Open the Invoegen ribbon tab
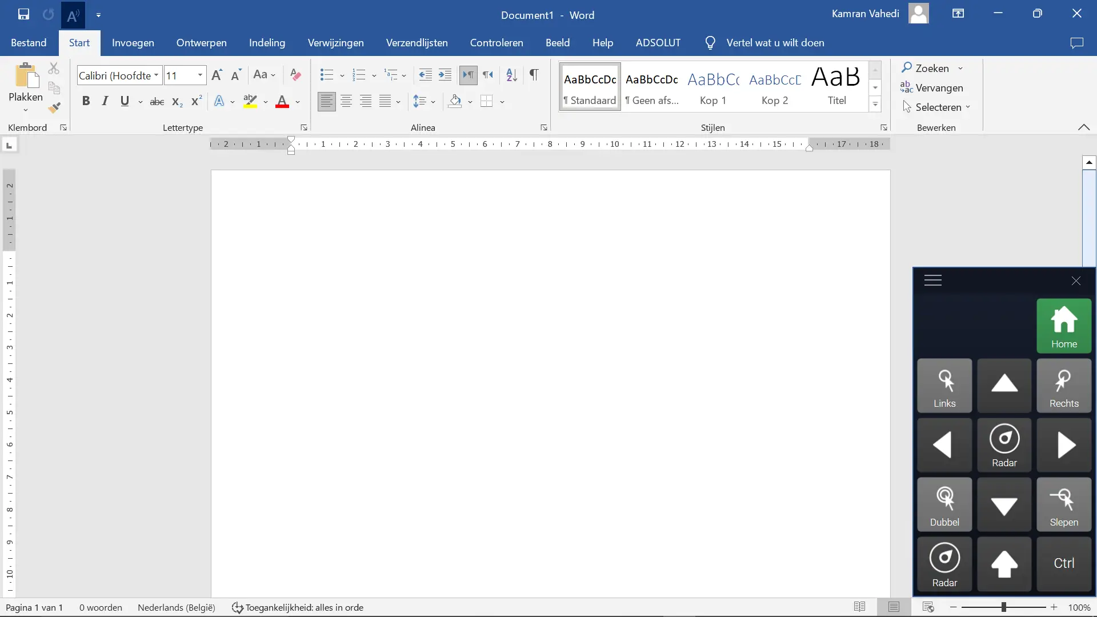The height and width of the screenshot is (617, 1097). click(133, 43)
